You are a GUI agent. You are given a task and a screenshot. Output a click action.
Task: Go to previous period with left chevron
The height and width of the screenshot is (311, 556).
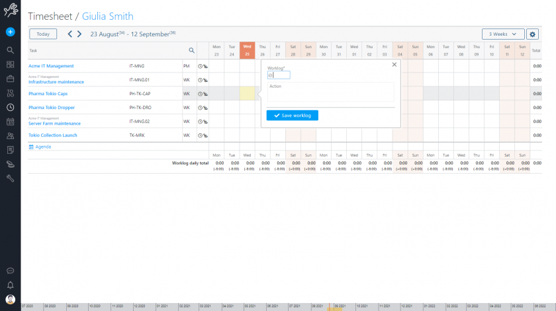[x=70, y=34]
